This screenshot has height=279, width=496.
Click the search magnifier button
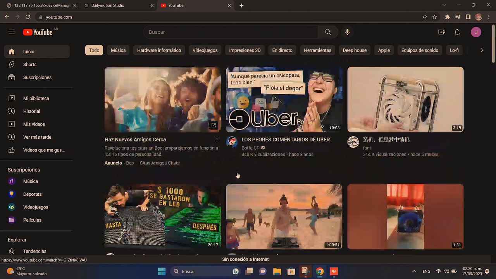click(328, 32)
